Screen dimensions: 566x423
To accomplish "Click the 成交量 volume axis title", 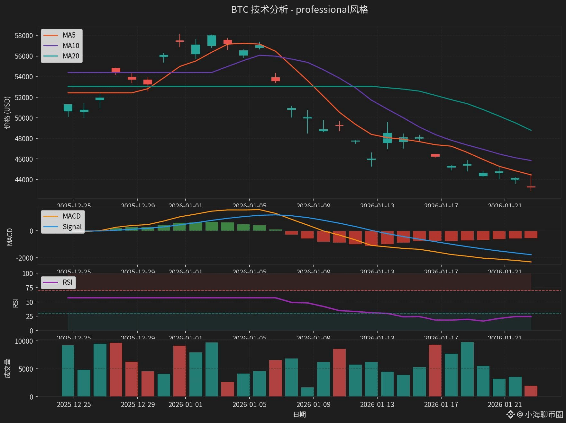I will [7, 368].
